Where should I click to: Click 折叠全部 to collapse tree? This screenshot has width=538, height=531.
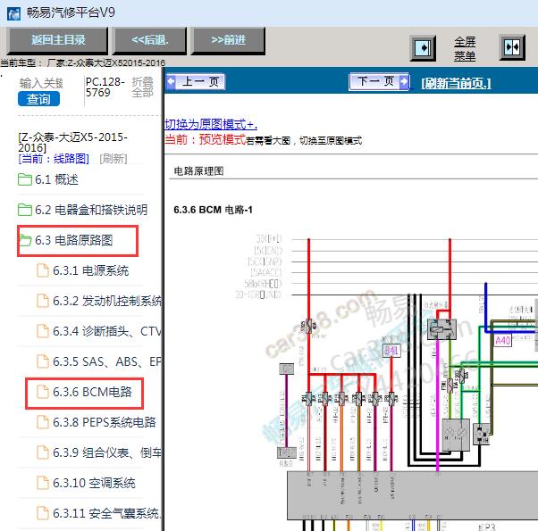pos(142,87)
